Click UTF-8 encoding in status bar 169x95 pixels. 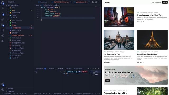(x=45, y=94)
